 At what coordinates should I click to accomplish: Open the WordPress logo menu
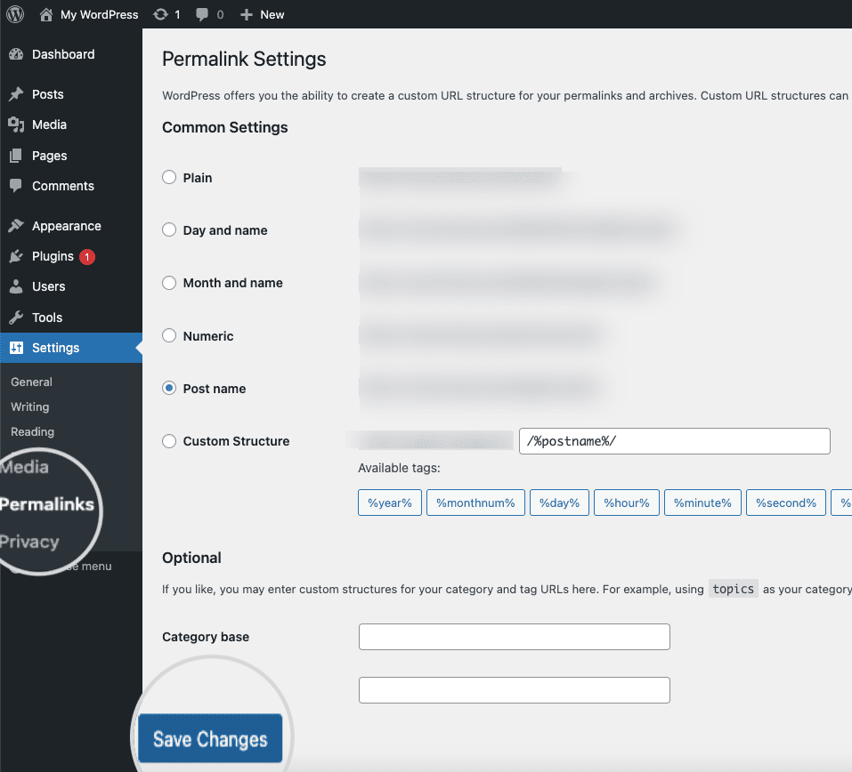[x=14, y=14]
